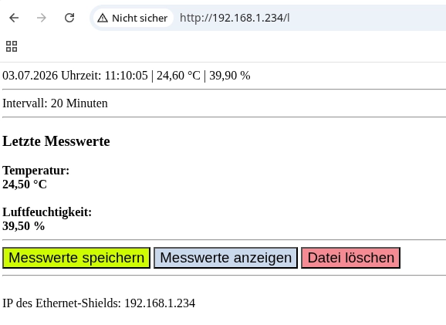
Task: Click the forward navigation arrow
Action: [42, 18]
